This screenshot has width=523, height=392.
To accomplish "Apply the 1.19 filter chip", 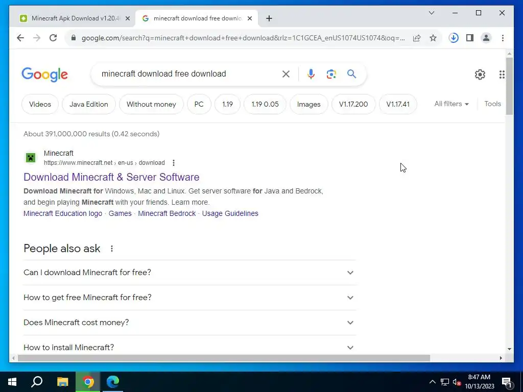I will pyautogui.click(x=227, y=104).
